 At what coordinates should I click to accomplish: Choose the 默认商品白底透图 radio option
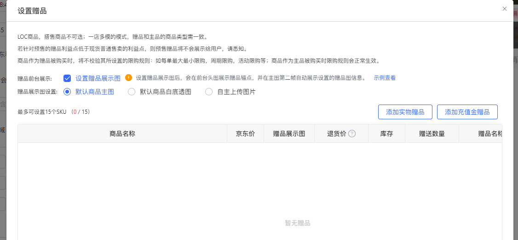tap(132, 92)
